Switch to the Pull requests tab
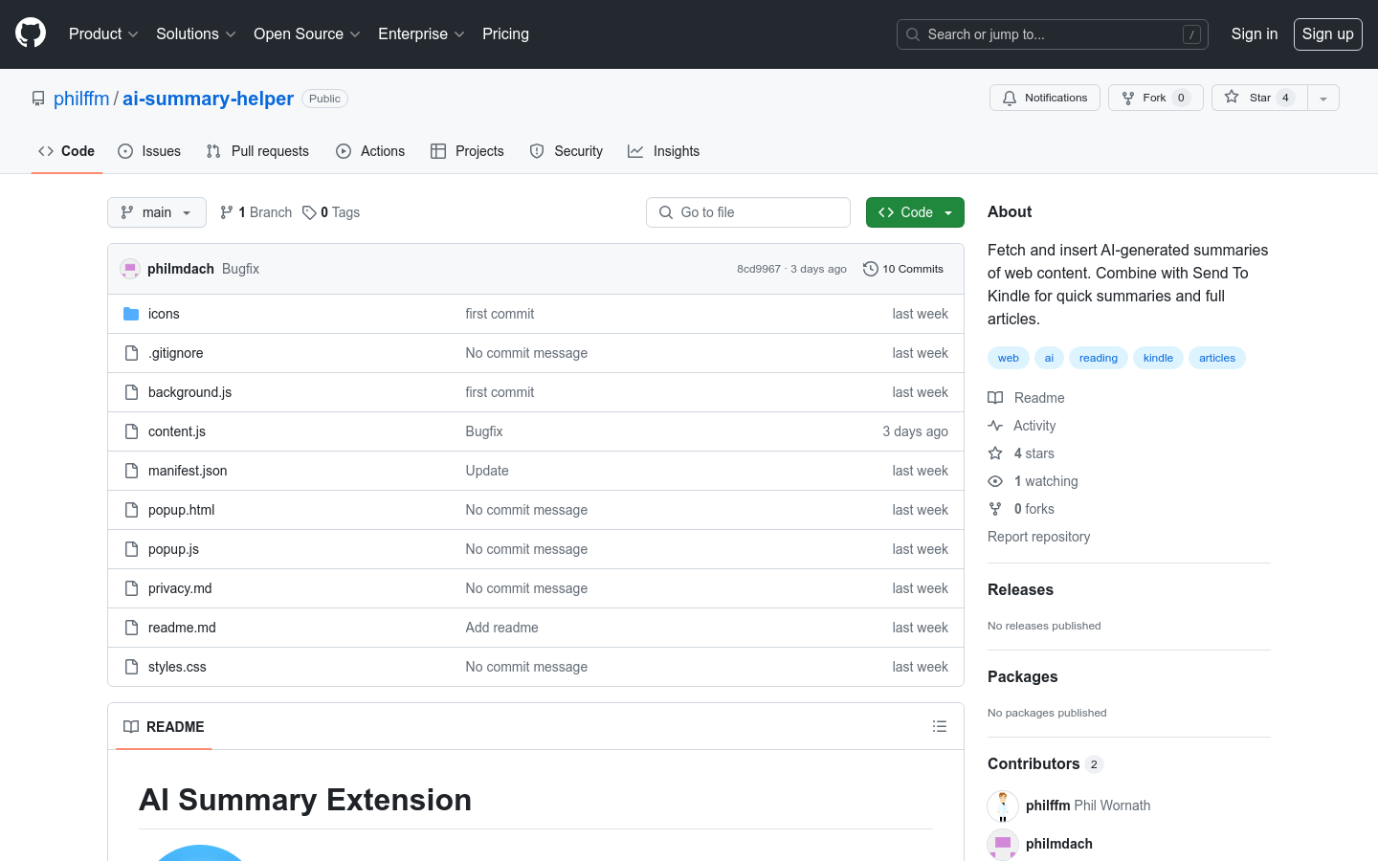1378x861 pixels. coord(257,151)
